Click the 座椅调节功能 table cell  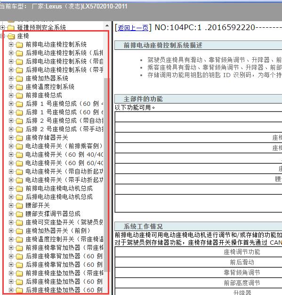coord(242,252)
